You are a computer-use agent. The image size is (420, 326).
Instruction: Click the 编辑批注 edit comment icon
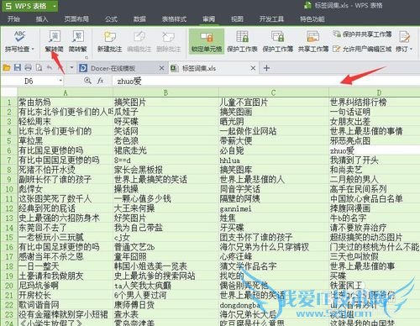[x=139, y=36]
